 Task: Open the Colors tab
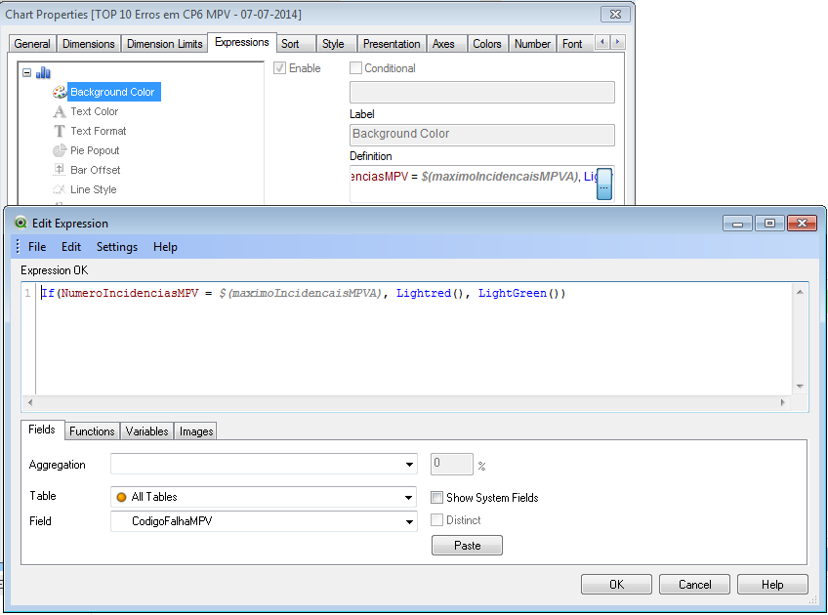pyautogui.click(x=487, y=44)
